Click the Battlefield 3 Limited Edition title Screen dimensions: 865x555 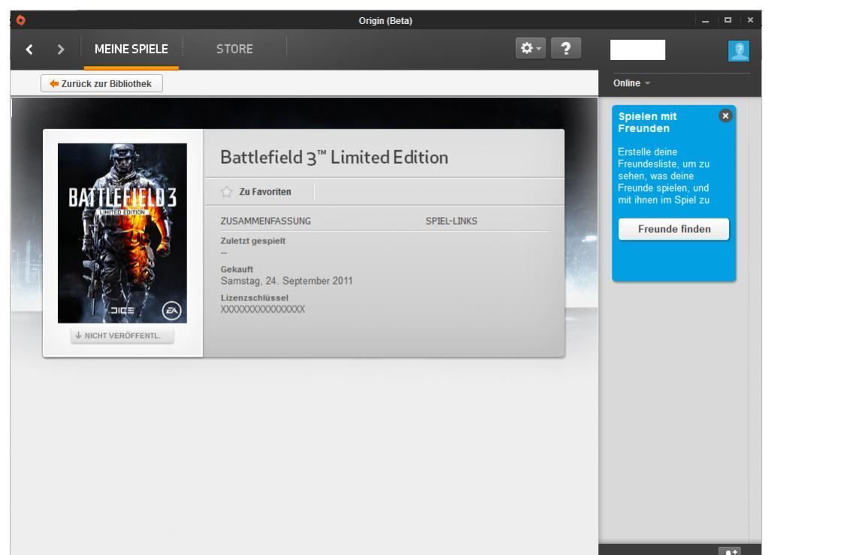click(334, 158)
